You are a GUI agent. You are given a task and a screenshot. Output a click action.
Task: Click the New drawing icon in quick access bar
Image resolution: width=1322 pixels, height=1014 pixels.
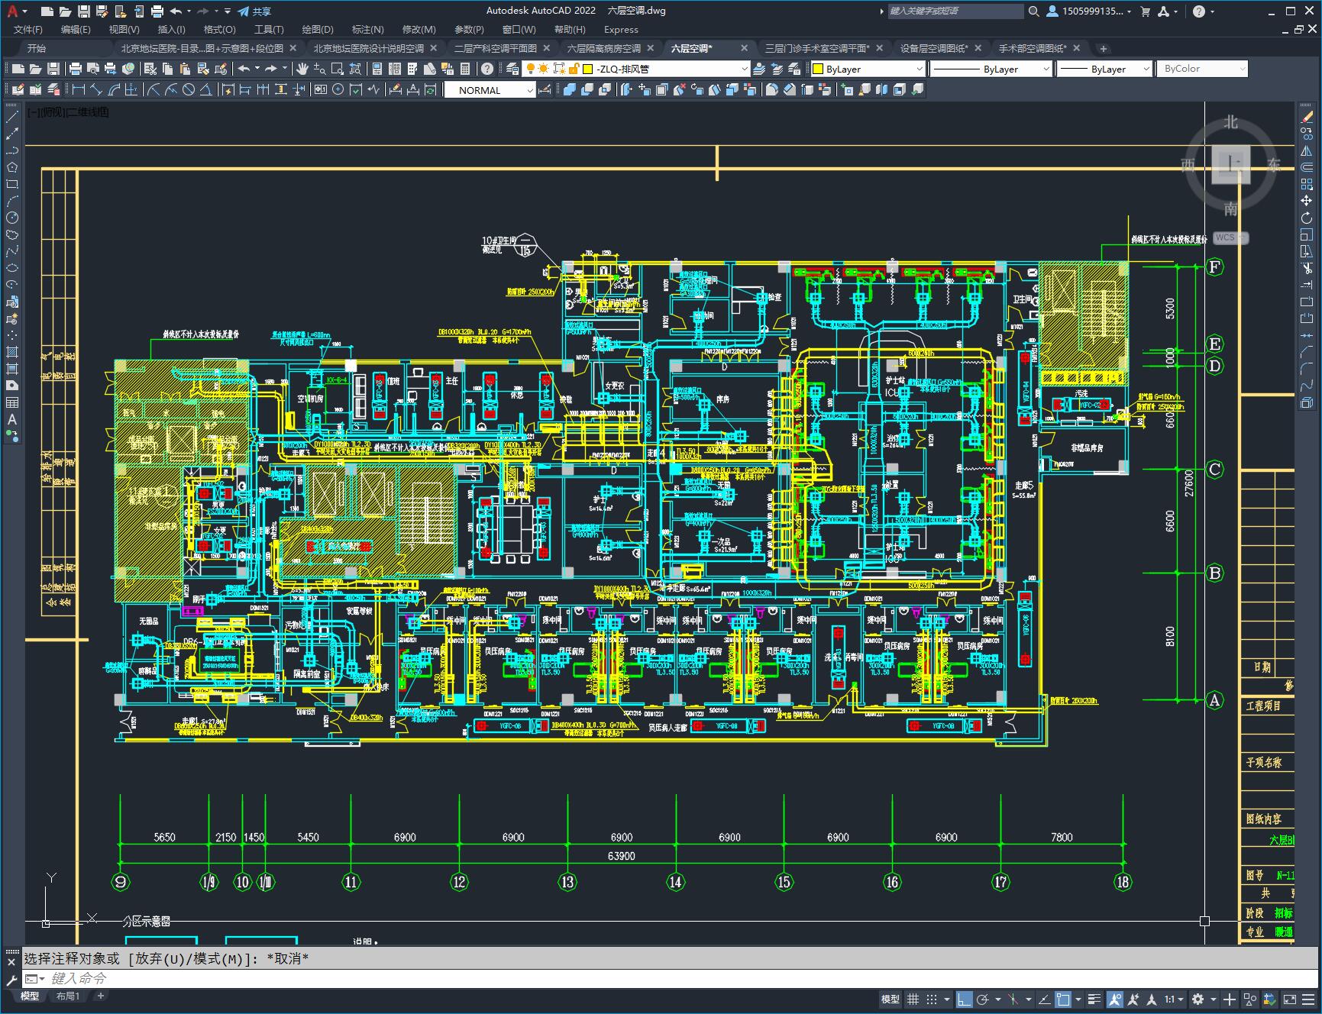pyautogui.click(x=47, y=11)
